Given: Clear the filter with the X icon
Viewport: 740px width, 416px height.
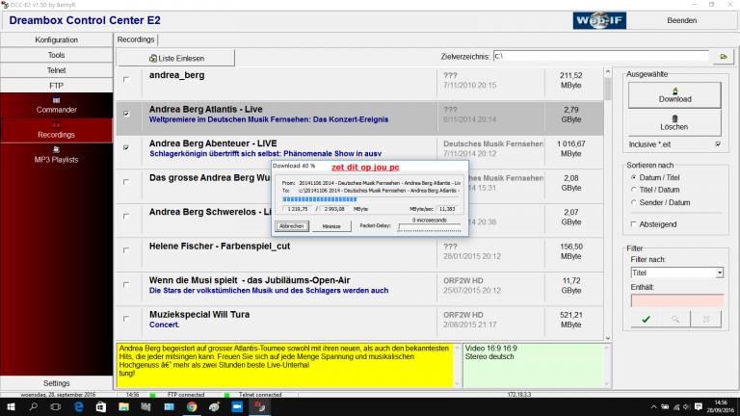Looking at the screenshot, I should 706,318.
